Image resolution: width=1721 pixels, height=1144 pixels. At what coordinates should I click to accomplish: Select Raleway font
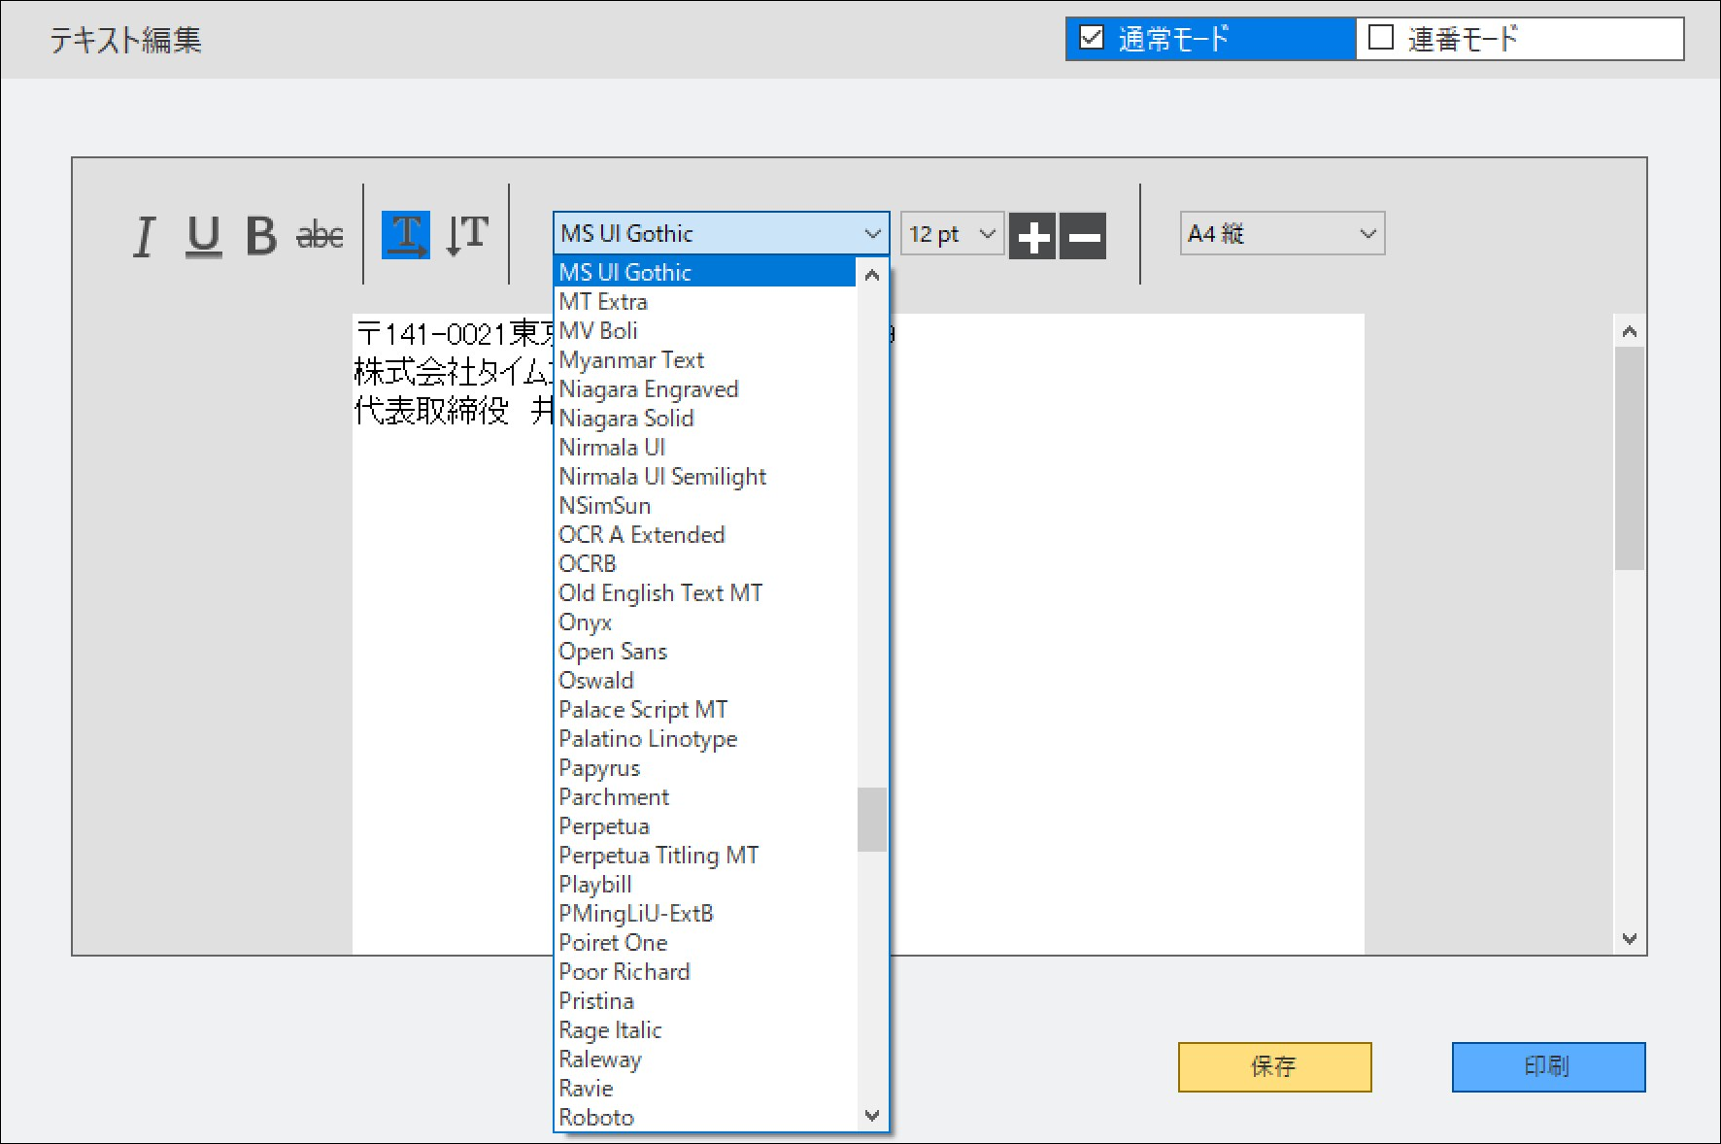tap(706, 1059)
